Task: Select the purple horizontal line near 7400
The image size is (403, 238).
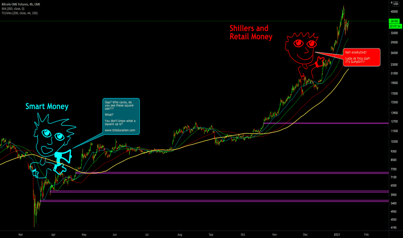Action: click(x=232, y=173)
